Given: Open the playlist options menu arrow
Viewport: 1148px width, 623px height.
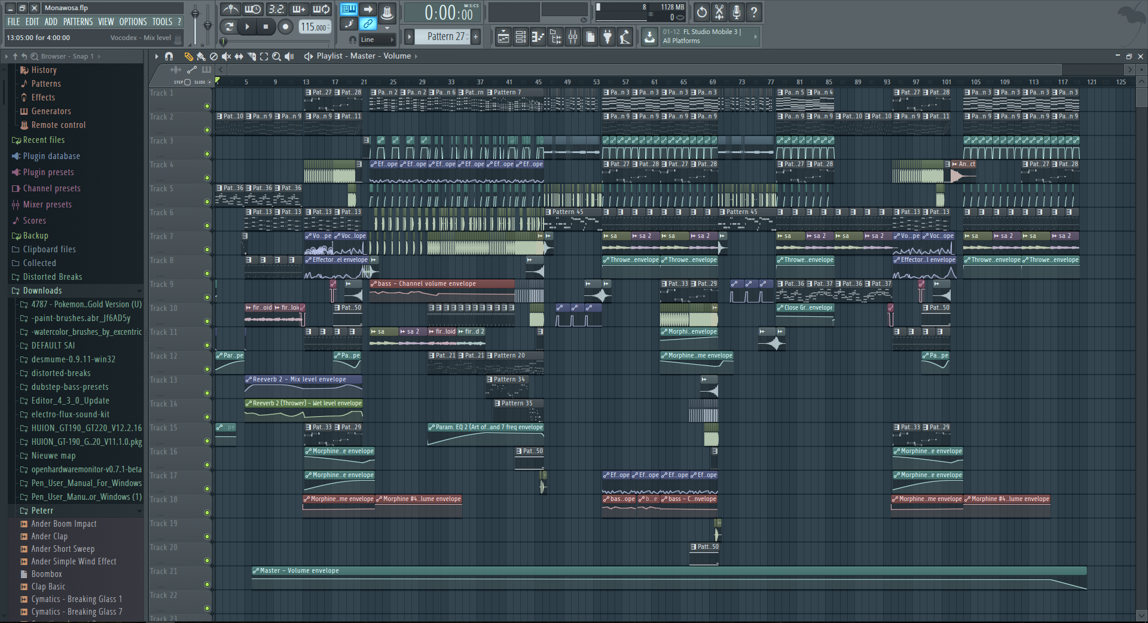Looking at the screenshot, I should (157, 56).
